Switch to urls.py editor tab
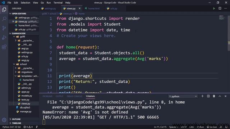This screenshot has width=230, height=129. tap(114, 9)
